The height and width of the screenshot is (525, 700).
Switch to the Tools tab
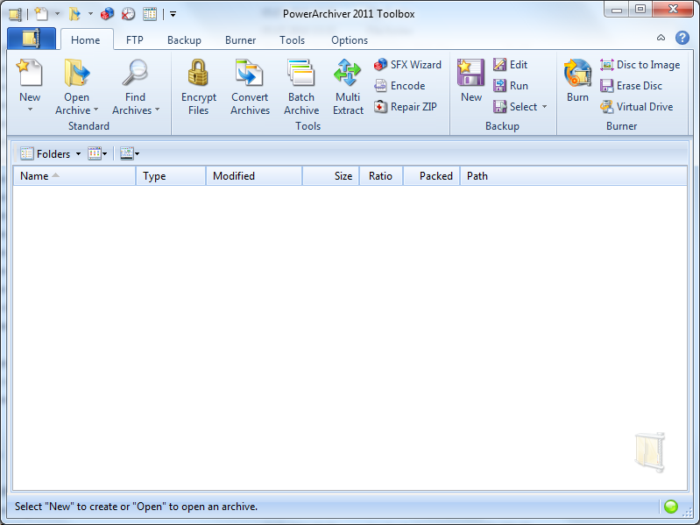(292, 40)
